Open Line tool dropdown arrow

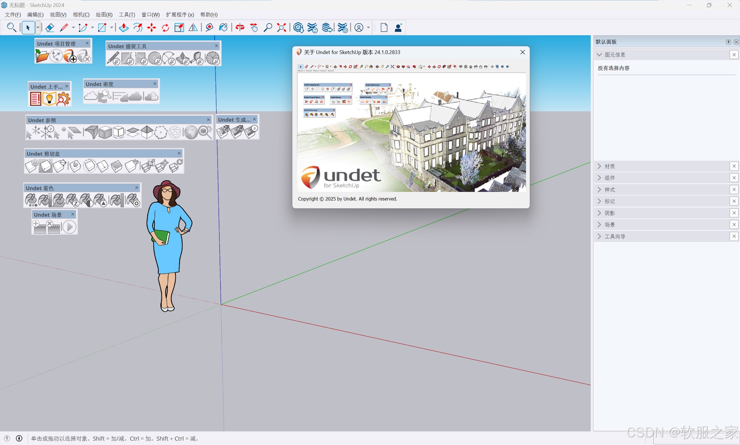(x=73, y=27)
